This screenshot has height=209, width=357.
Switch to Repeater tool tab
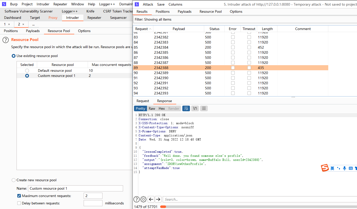[94, 18]
